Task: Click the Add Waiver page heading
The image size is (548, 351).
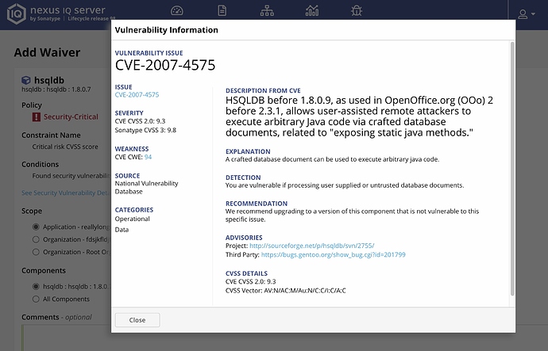Action: (x=47, y=52)
